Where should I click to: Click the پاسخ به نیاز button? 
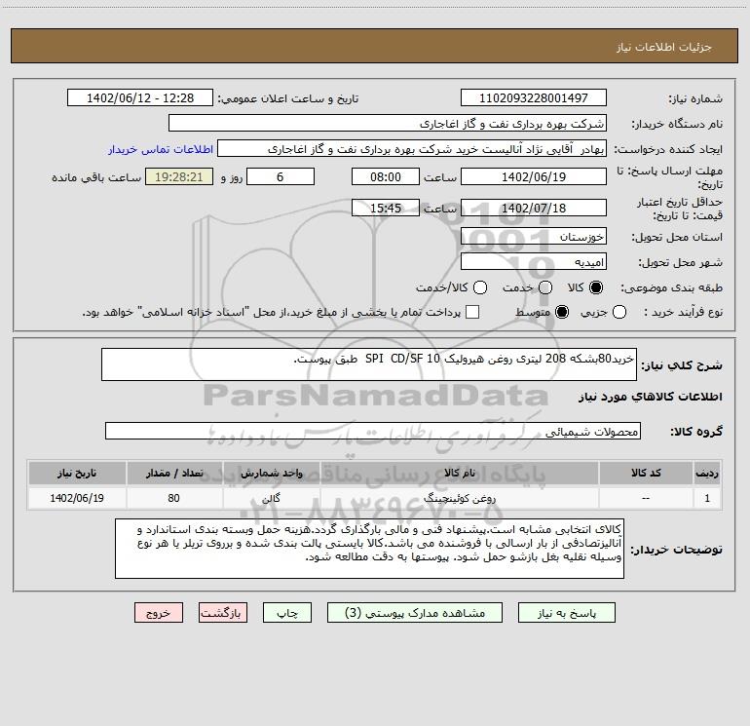click(566, 613)
